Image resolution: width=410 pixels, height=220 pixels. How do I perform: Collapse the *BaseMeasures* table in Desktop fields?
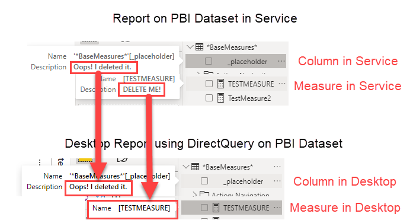tap(186, 167)
